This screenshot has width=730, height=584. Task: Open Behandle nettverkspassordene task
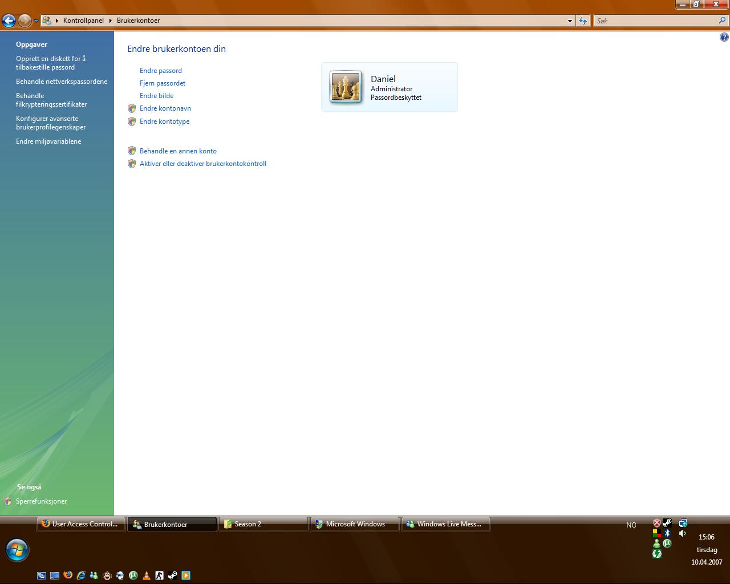pos(62,82)
